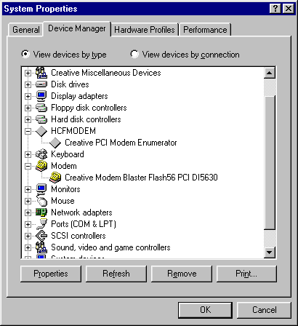Select 'Floppy disk controllers' label
The height and width of the screenshot is (326, 298).
point(89,108)
